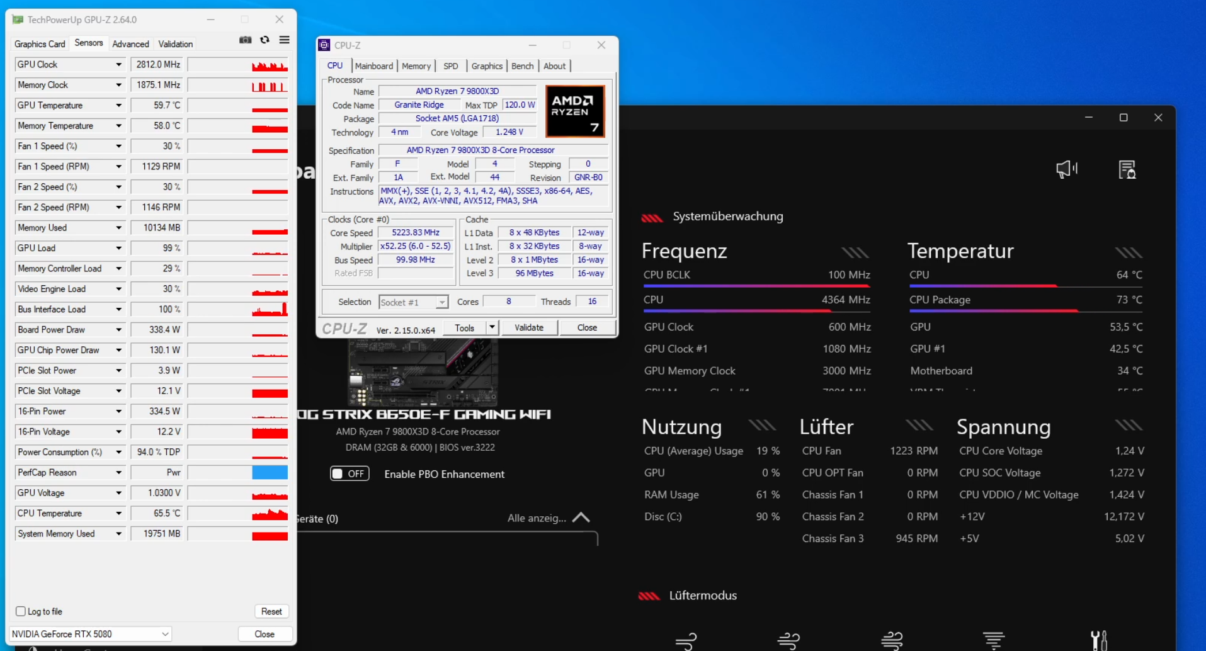1206x651 pixels.
Task: Open the GPU-Z hamburger menu
Action: [x=285, y=40]
